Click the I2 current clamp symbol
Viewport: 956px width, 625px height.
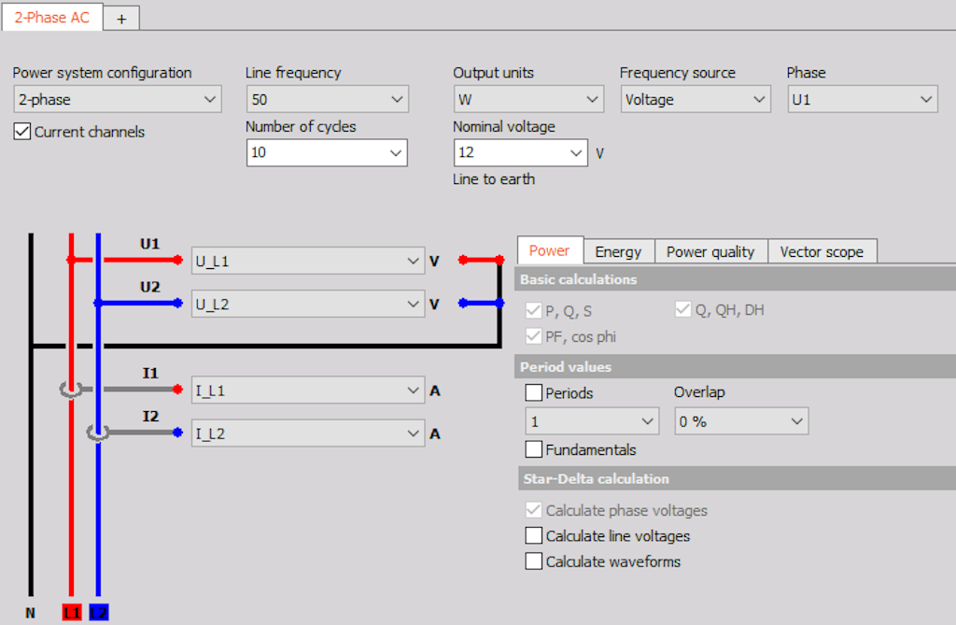pos(98,433)
